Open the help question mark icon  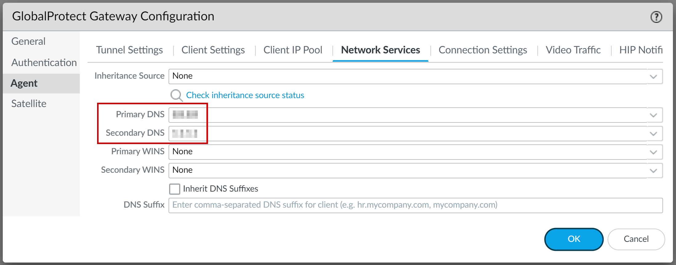pos(656,17)
